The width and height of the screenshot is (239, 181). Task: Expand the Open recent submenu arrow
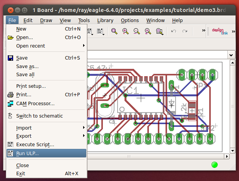click(x=84, y=45)
